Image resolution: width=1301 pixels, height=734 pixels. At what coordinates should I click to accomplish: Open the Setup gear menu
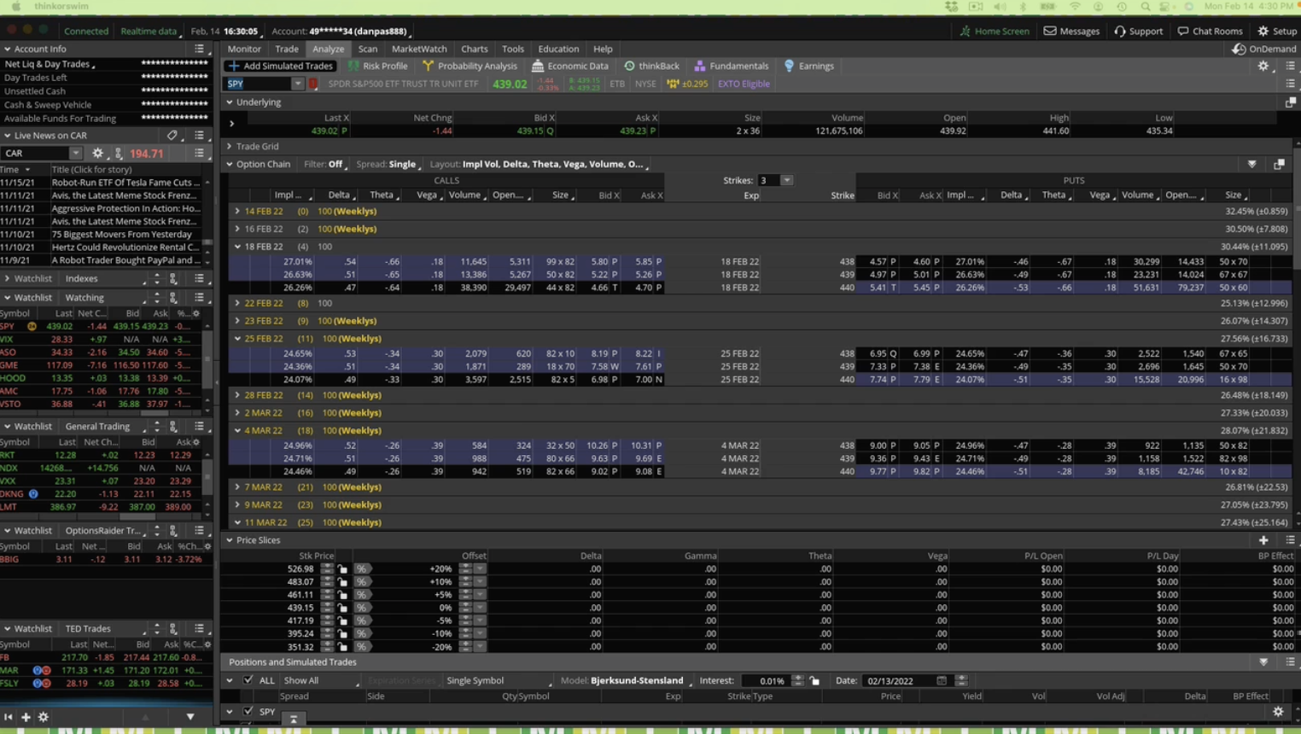coord(1277,31)
